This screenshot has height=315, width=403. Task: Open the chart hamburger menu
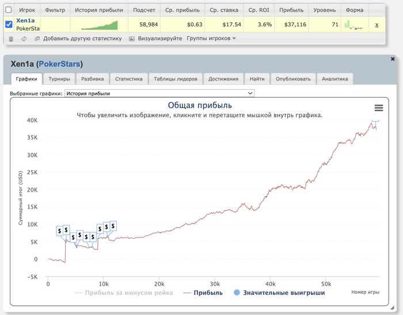pyautogui.click(x=379, y=107)
